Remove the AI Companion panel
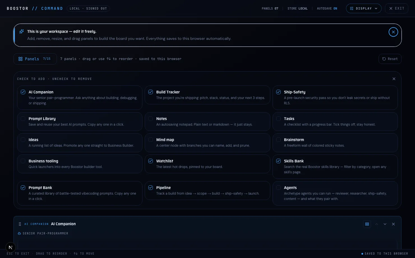 [x=393, y=224]
